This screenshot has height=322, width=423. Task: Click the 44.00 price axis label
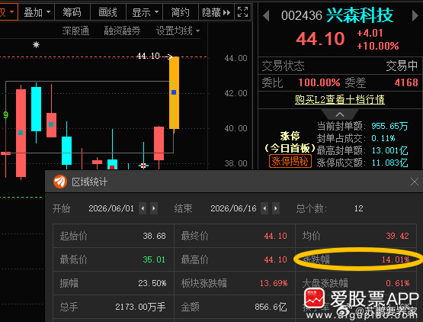(x=236, y=58)
